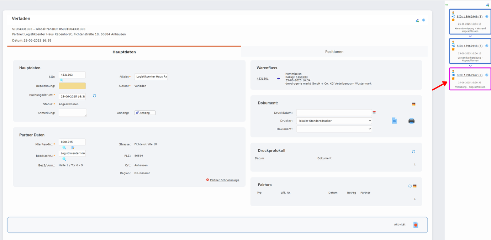Image resolution: width=491 pixels, height=240 pixels.
Task: Refresh the Druckprotokoll list
Action: coord(413,152)
